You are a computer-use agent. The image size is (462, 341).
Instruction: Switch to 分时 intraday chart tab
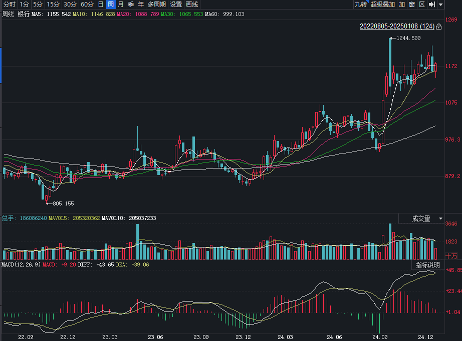click(9, 4)
